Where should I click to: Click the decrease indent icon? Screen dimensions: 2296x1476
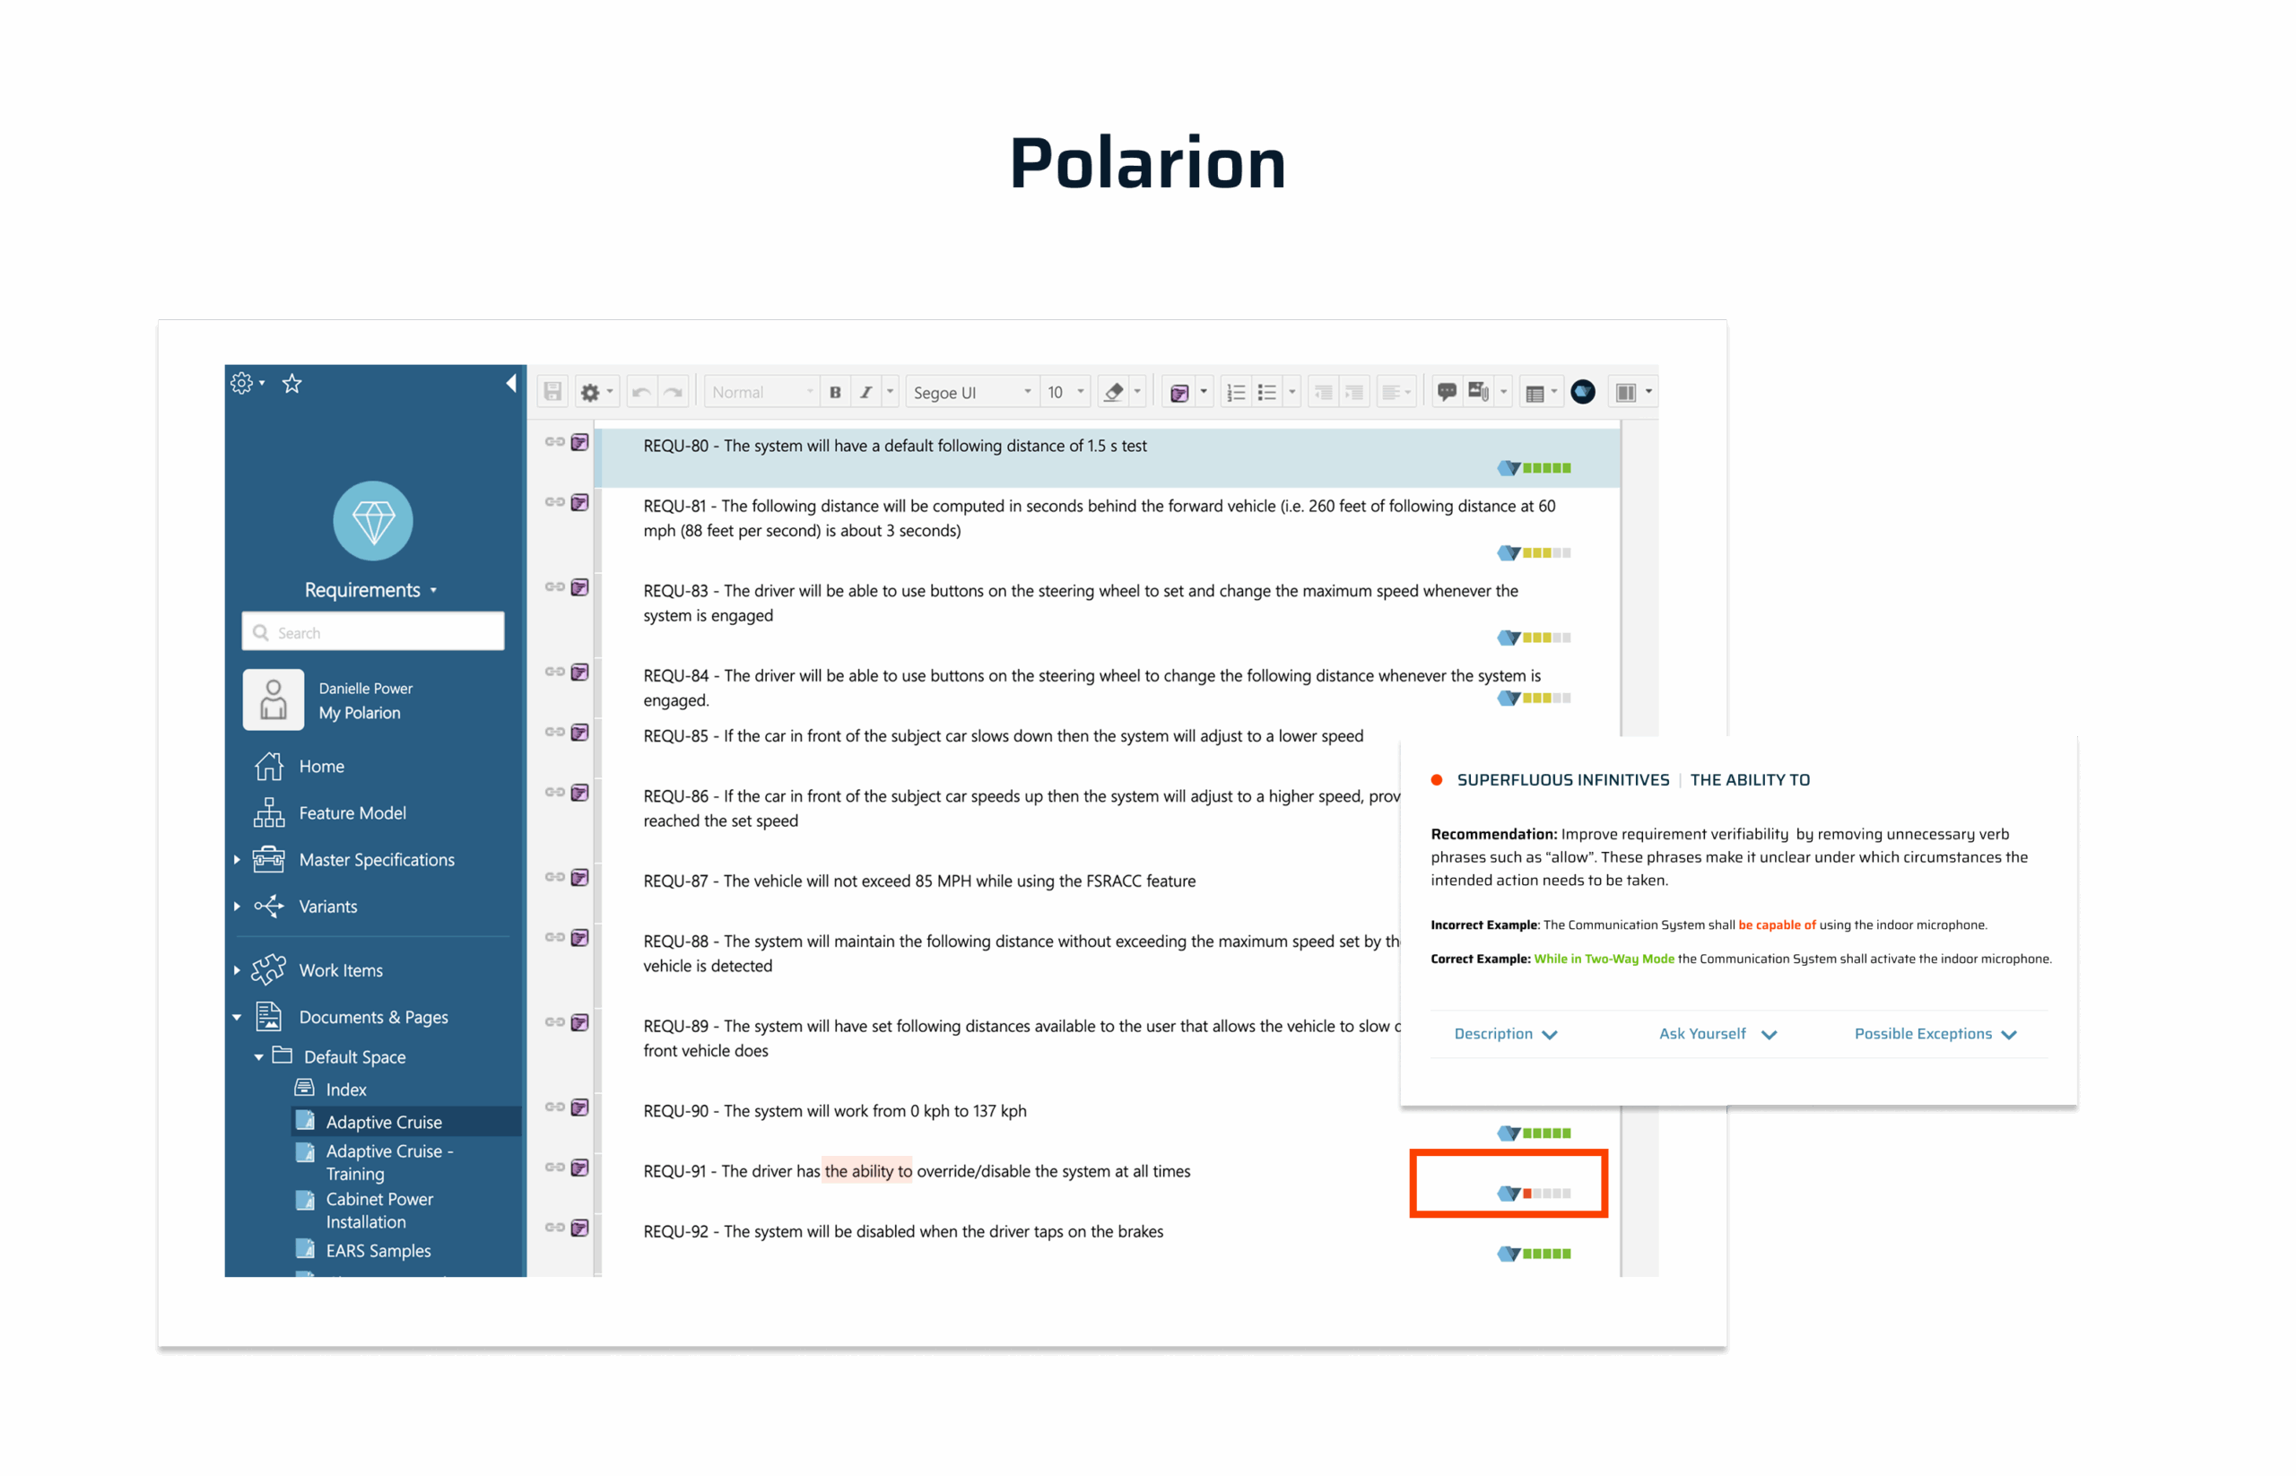[x=1323, y=392]
